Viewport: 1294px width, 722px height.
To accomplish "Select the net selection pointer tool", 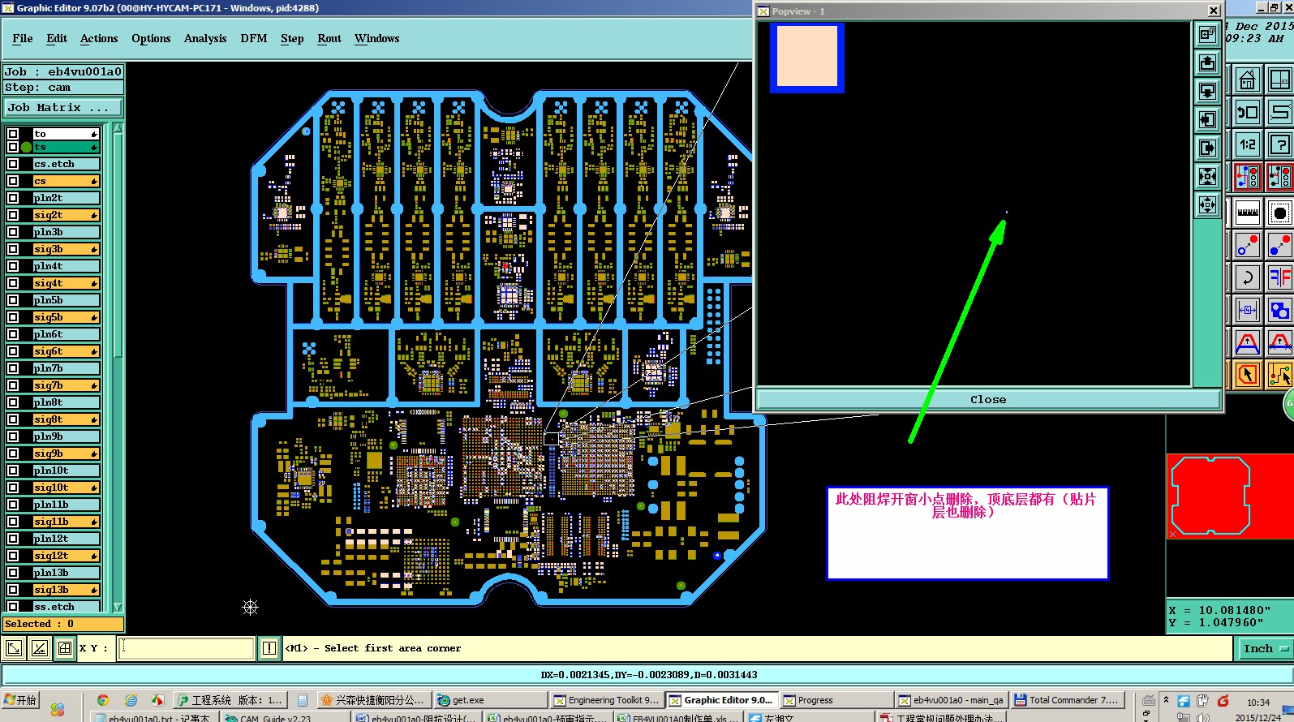I will click(x=1279, y=375).
